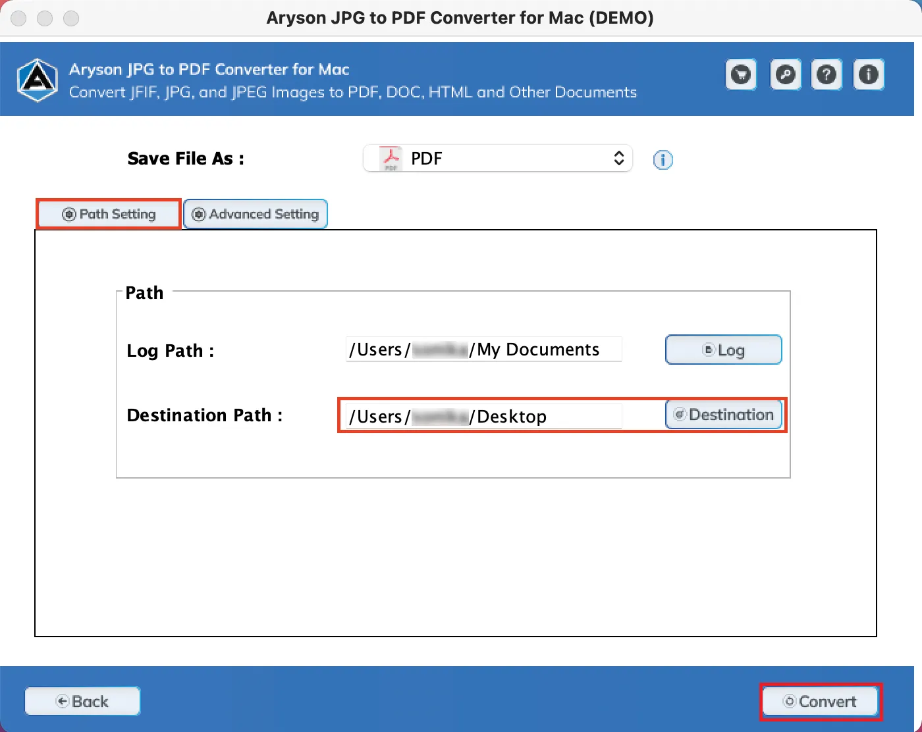Click the Destination button
The width and height of the screenshot is (922, 732).
[724, 415]
